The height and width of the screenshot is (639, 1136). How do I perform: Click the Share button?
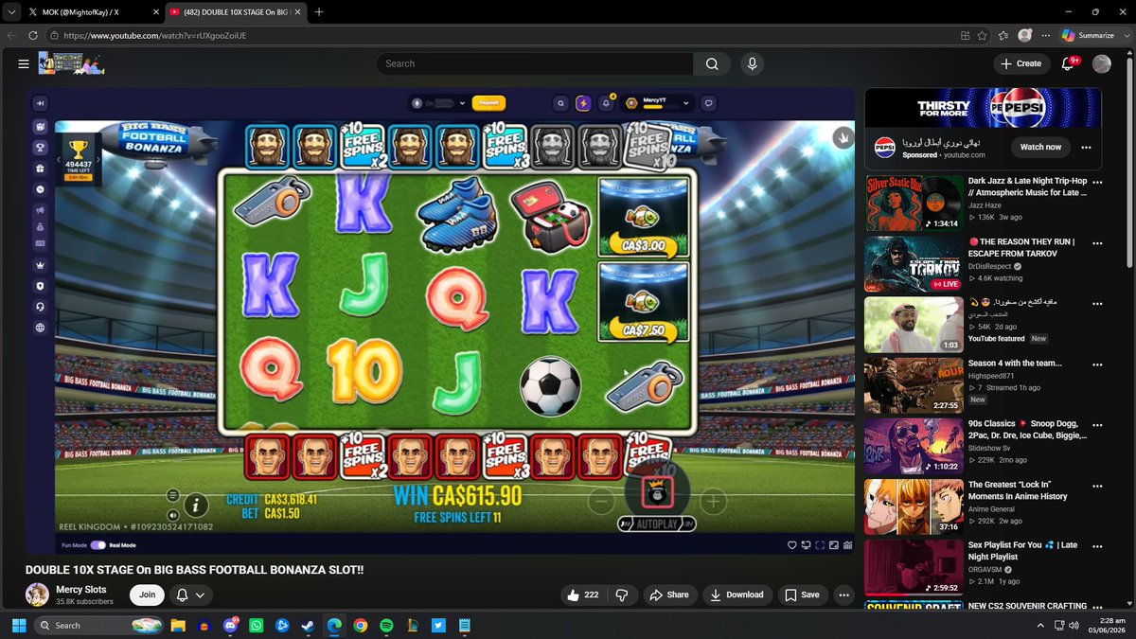[x=670, y=595]
